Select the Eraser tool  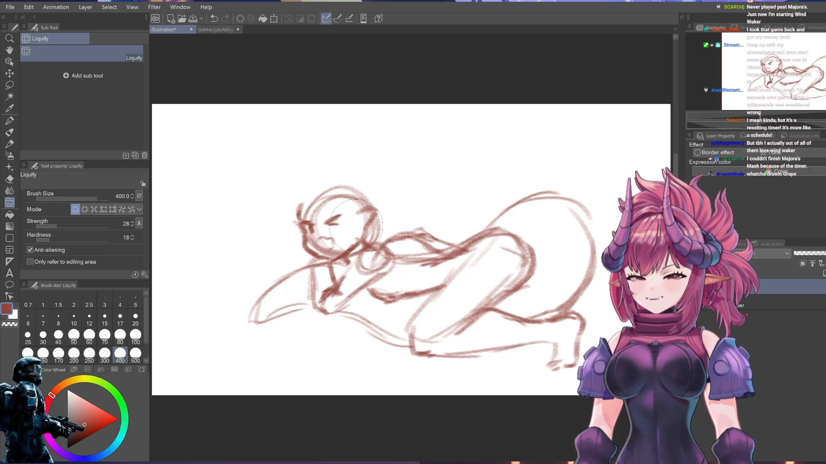[9, 179]
